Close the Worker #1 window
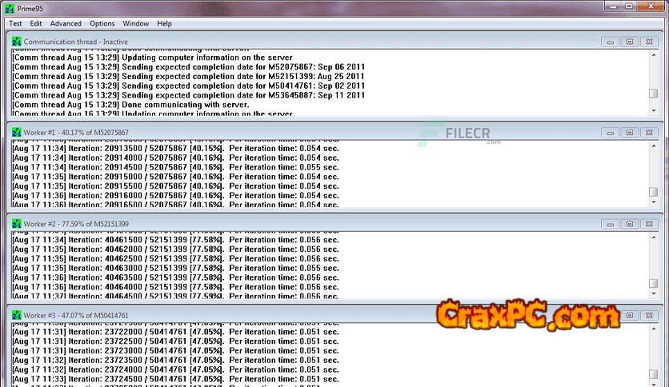 [649, 133]
